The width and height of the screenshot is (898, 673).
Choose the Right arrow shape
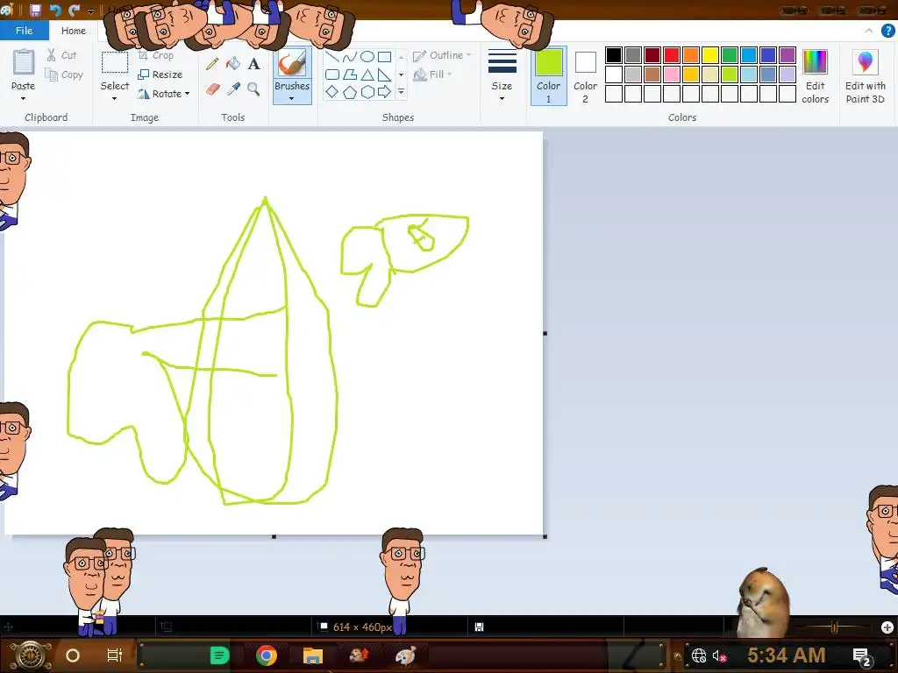385,91
